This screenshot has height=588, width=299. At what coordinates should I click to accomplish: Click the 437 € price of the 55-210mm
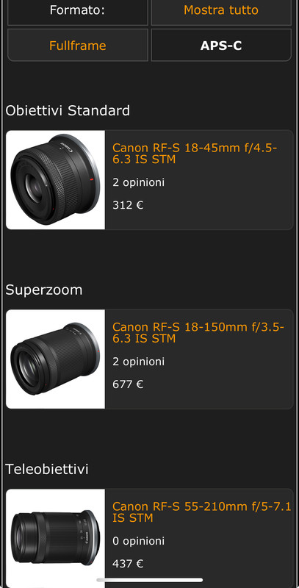[x=128, y=564]
